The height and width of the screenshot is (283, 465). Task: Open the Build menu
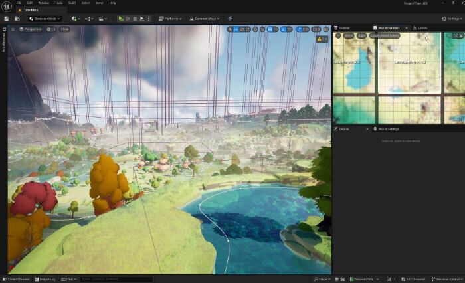[72, 3]
